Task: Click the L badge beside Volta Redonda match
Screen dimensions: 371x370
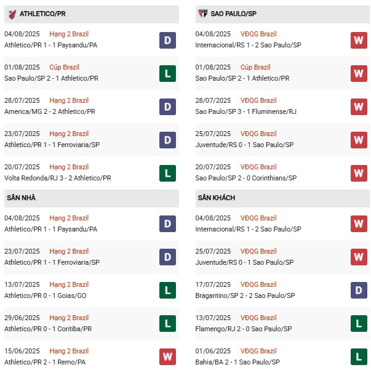Action: click(x=167, y=173)
